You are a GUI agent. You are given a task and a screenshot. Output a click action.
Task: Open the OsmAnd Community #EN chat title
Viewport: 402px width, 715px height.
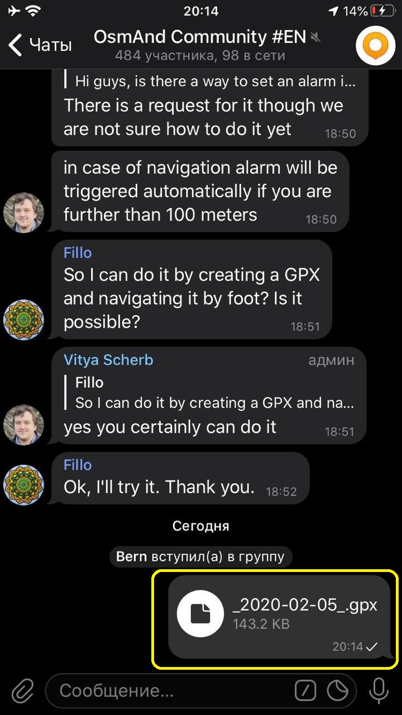200,37
